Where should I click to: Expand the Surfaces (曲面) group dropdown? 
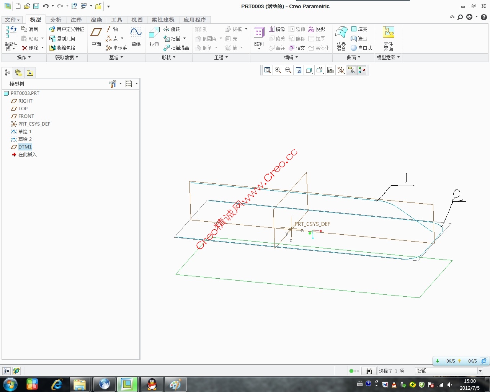tap(353, 57)
